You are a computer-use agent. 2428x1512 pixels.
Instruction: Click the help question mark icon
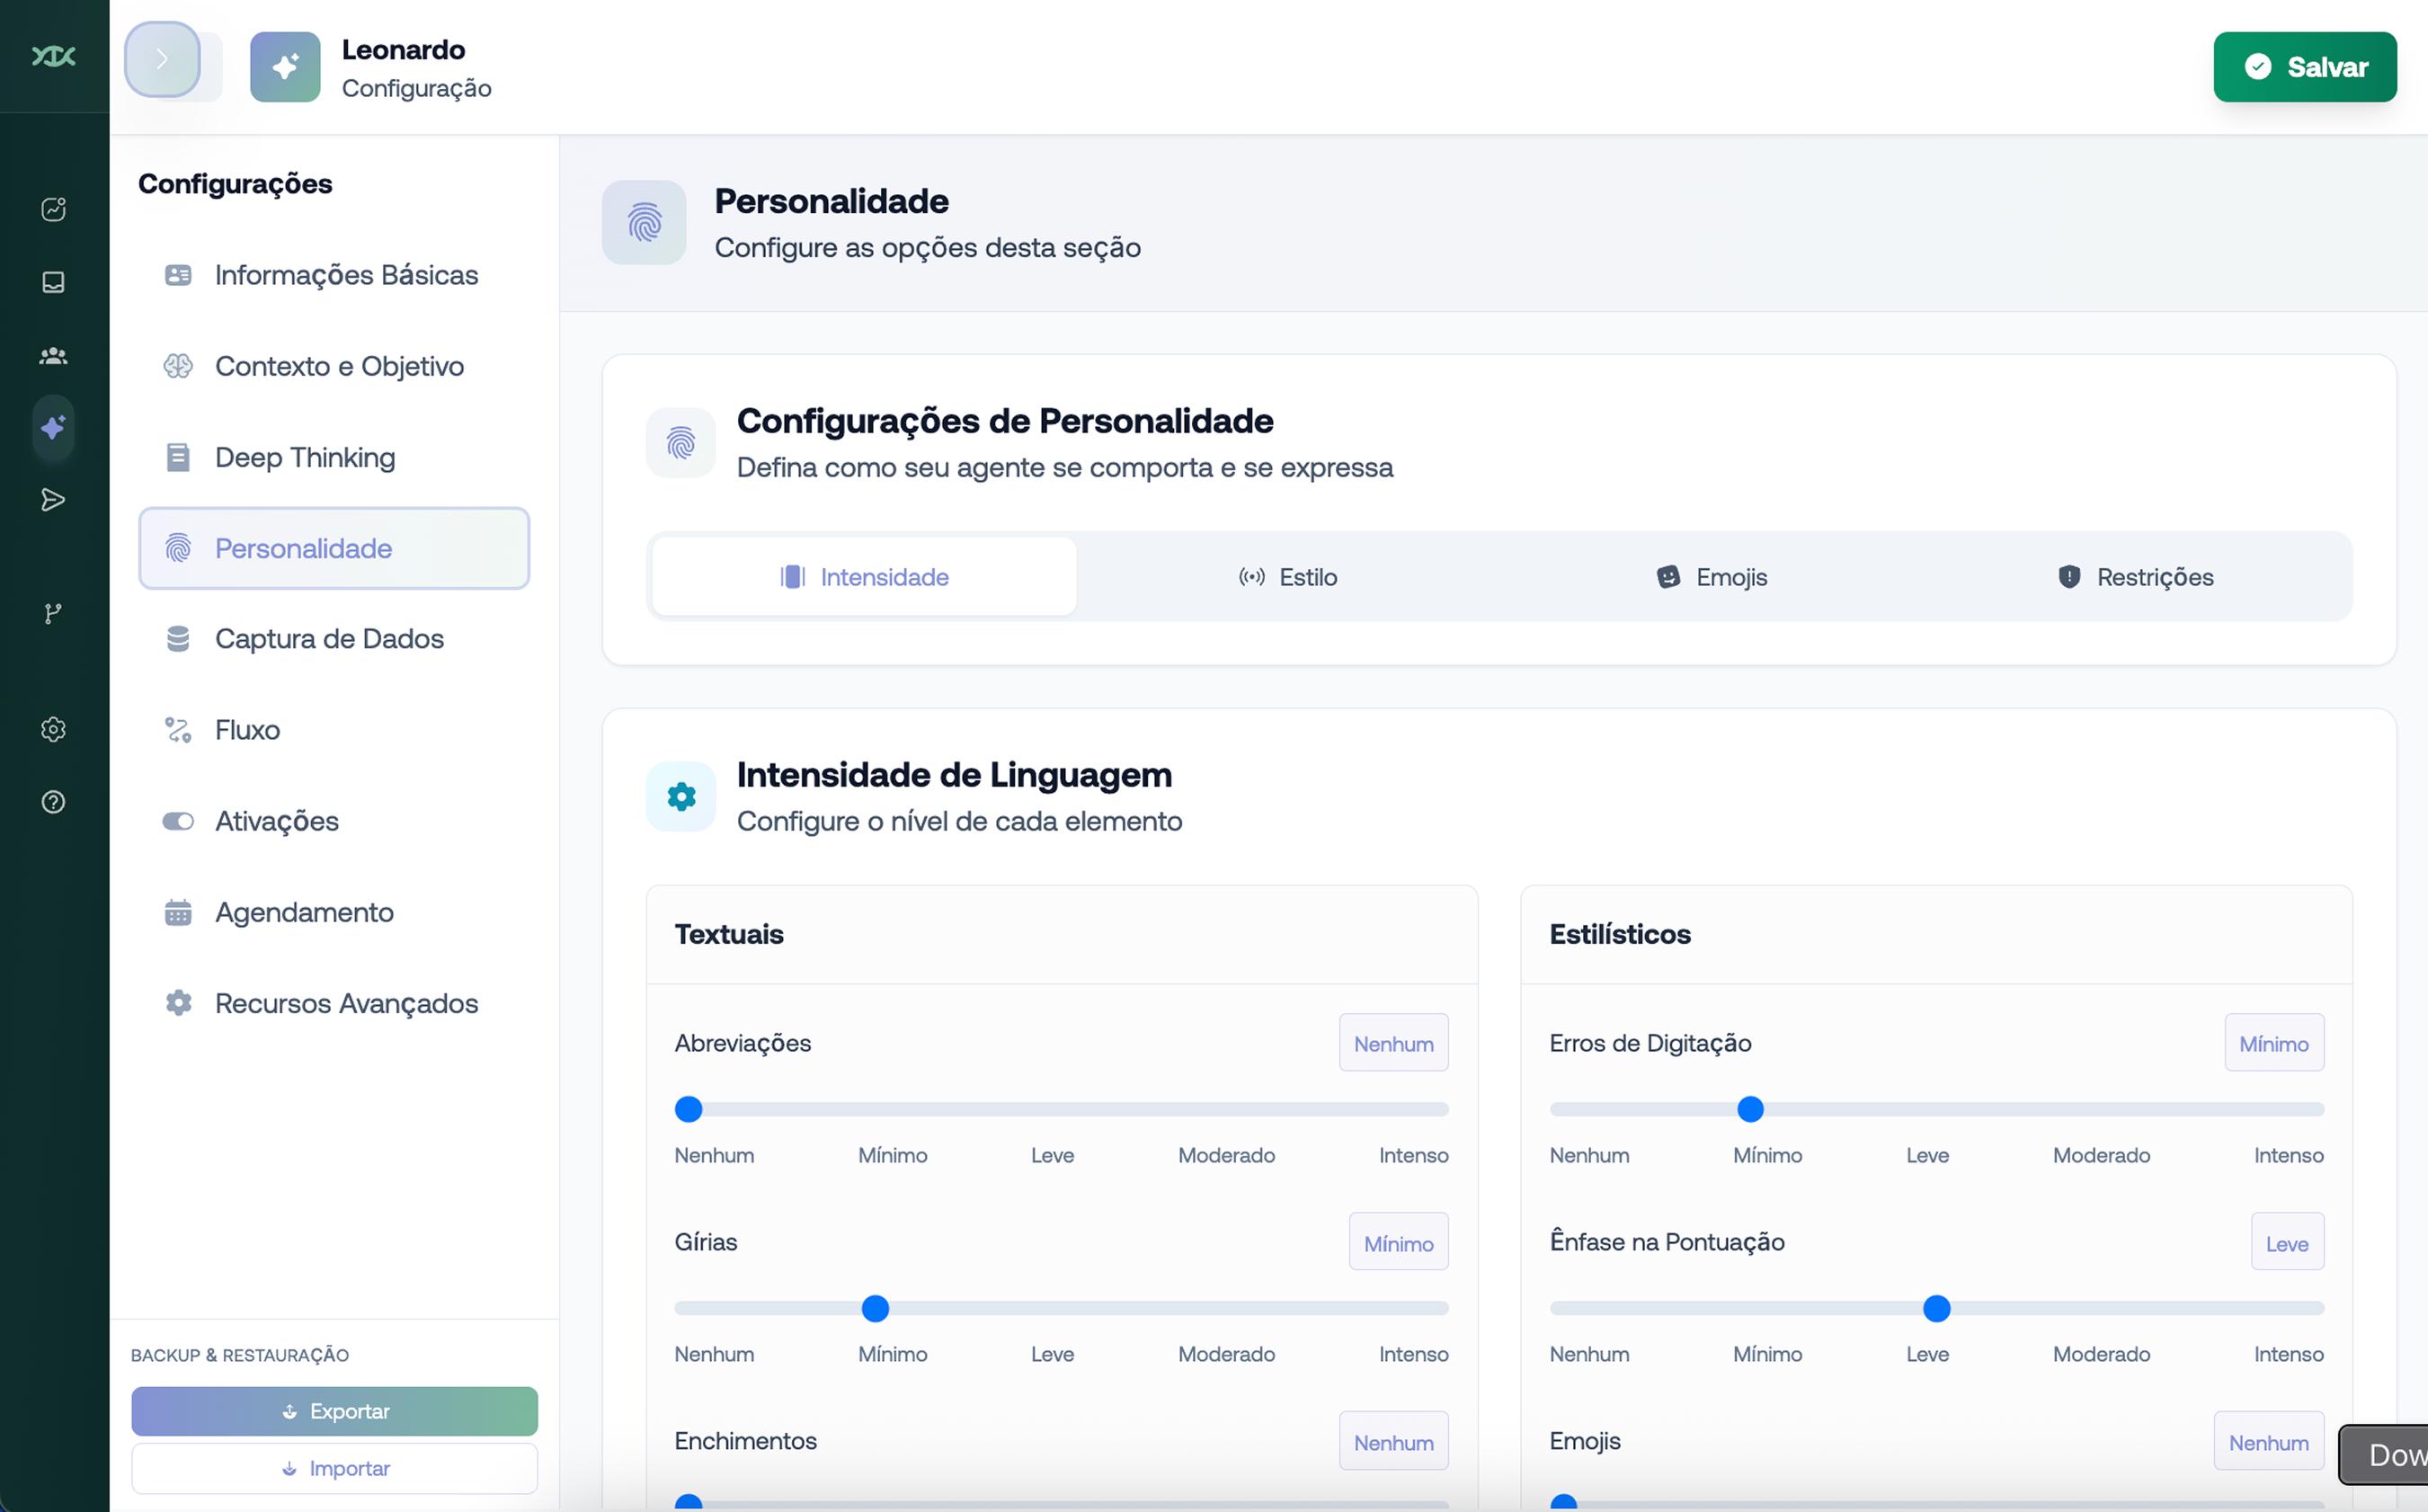[x=53, y=802]
